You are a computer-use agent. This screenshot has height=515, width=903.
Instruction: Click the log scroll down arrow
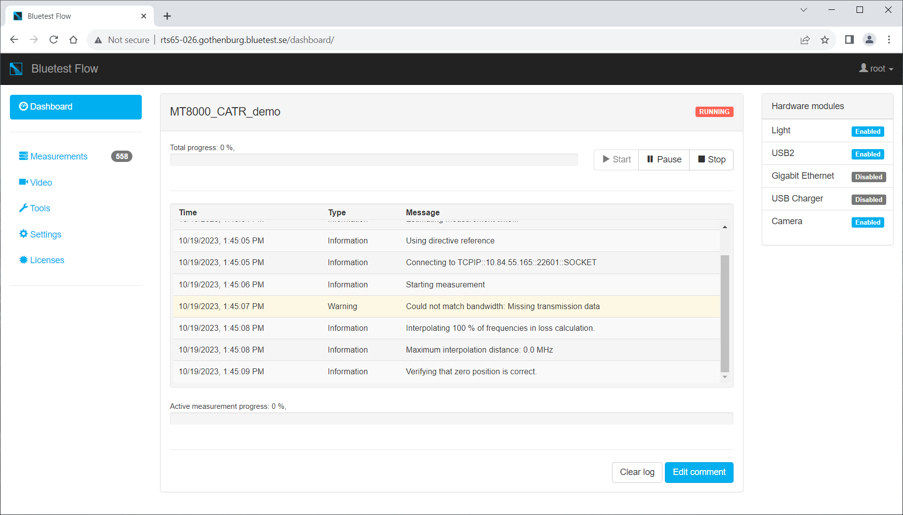(725, 377)
